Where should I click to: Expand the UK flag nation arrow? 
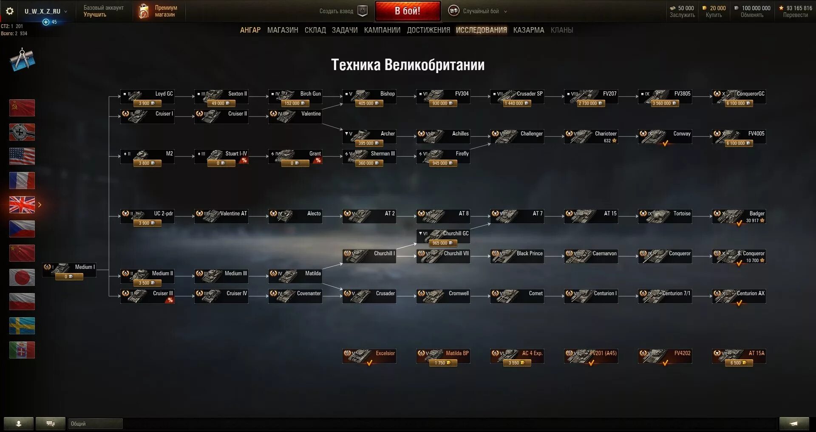pyautogui.click(x=40, y=205)
